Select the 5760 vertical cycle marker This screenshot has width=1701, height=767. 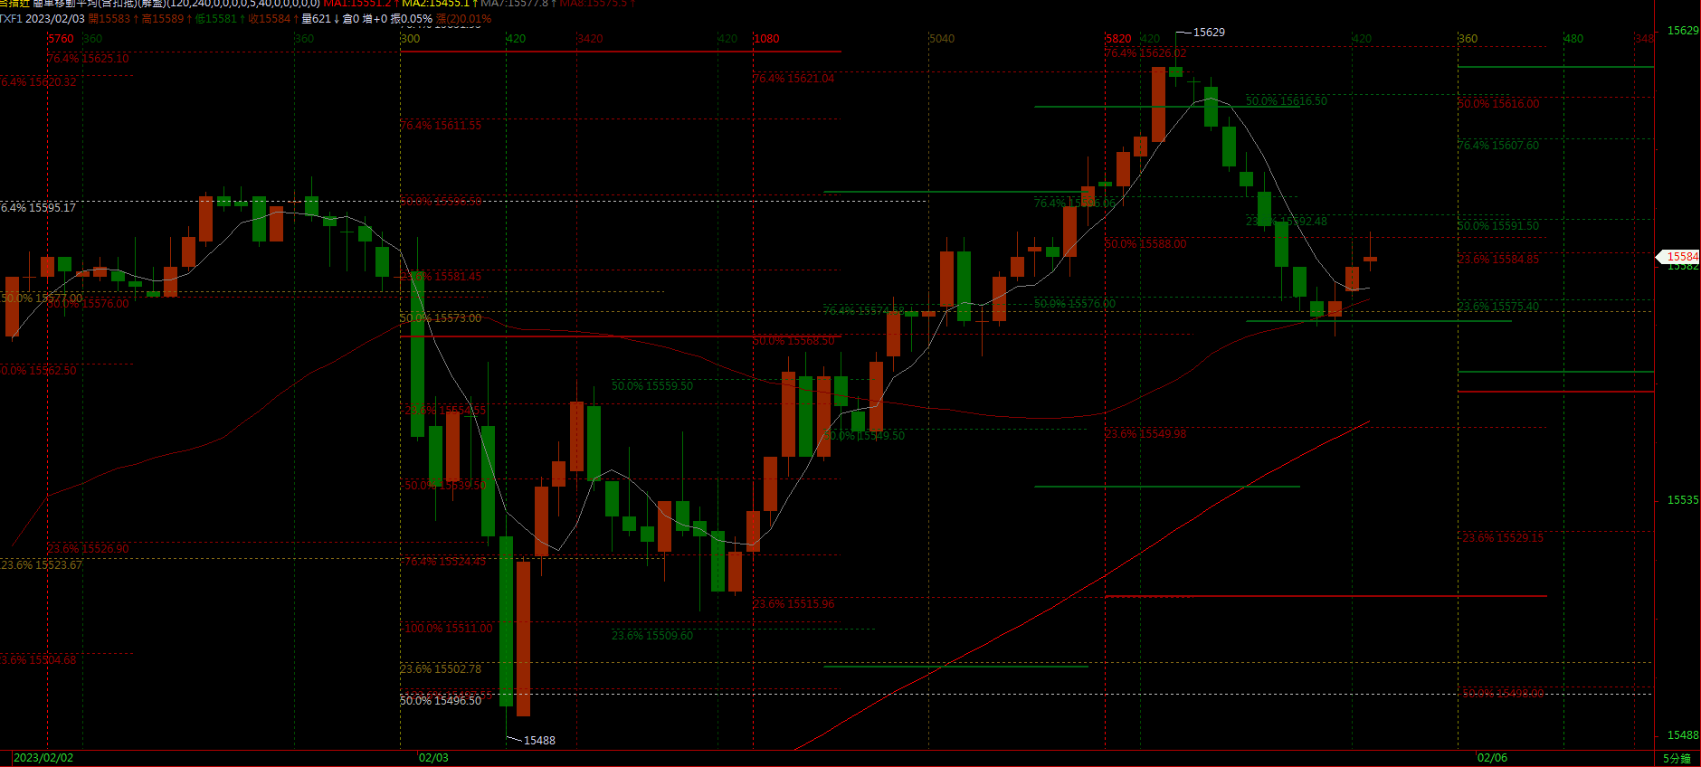pyautogui.click(x=61, y=39)
